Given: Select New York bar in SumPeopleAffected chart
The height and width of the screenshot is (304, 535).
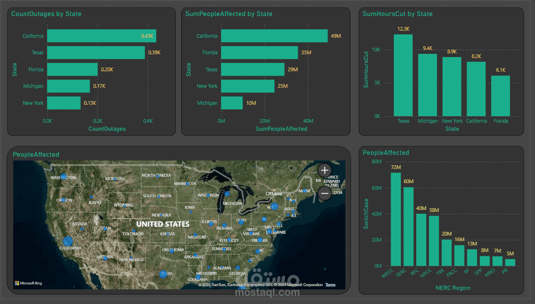Looking at the screenshot, I should (x=248, y=86).
